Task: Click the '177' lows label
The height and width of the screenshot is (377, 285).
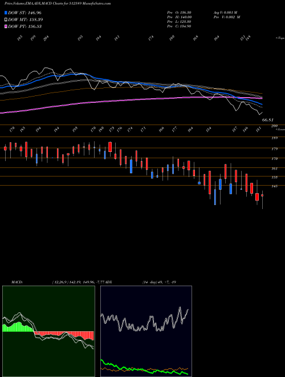Action: tap(174, 129)
